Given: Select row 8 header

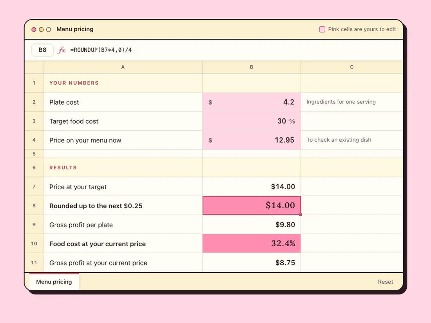Looking at the screenshot, I should 34,206.
